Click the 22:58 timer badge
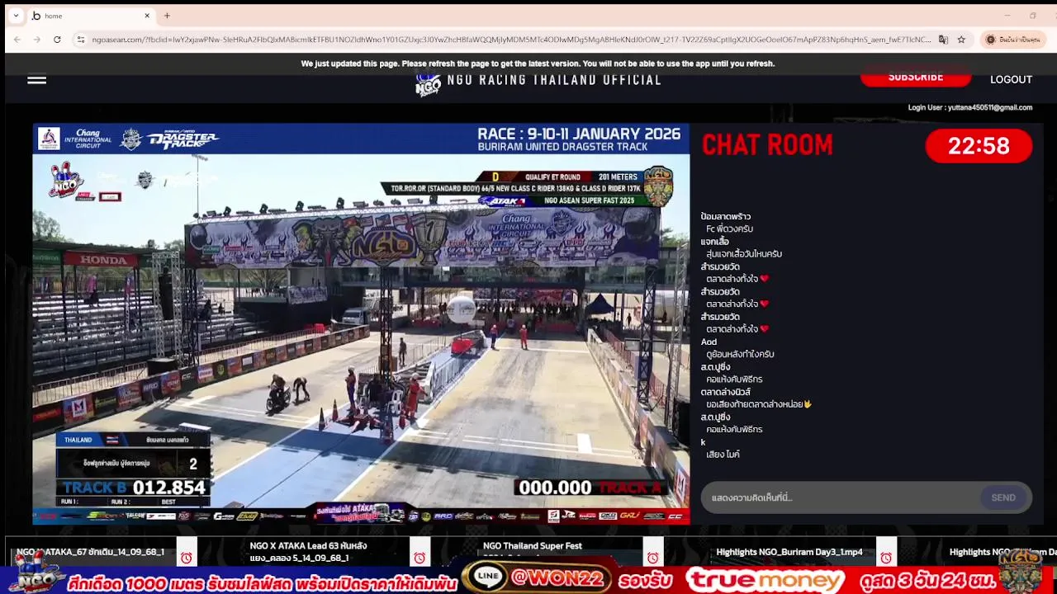Screen dimensions: 1057x594 click(979, 146)
